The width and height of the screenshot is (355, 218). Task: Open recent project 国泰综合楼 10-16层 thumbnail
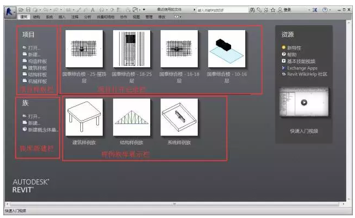pos(227,49)
